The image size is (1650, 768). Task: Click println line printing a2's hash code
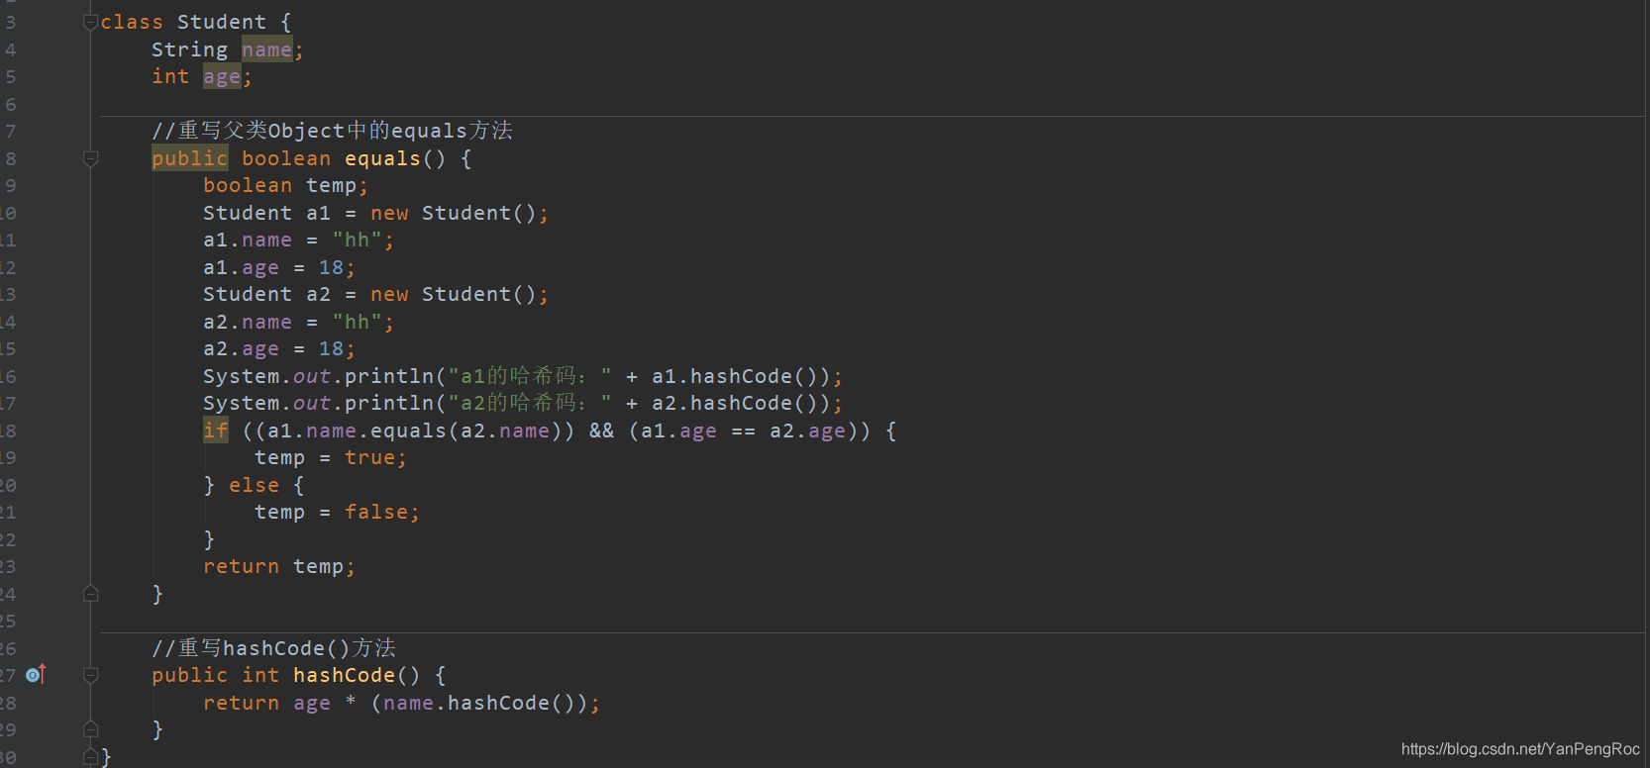coord(523,403)
